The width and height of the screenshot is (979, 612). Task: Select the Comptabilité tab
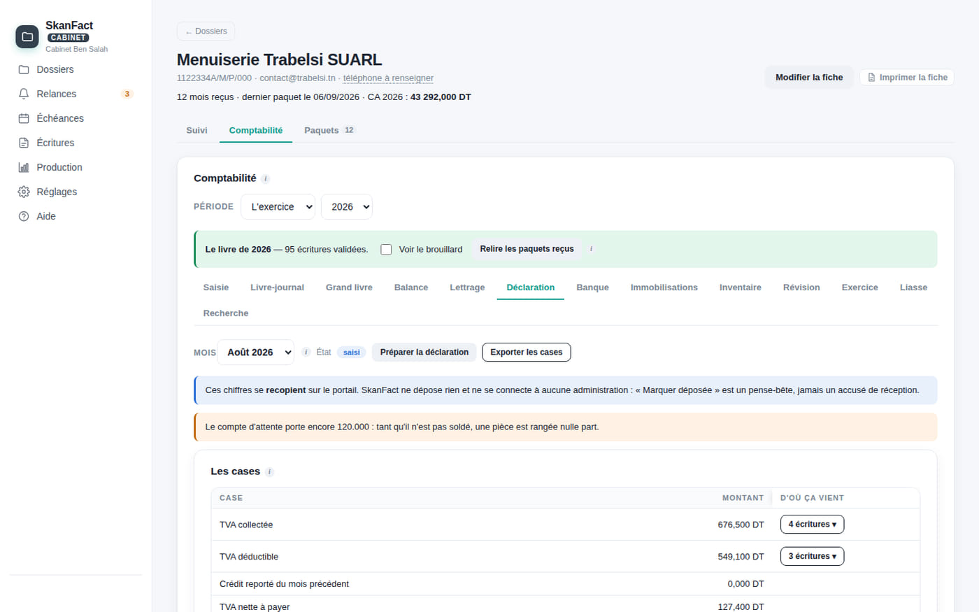tap(256, 130)
